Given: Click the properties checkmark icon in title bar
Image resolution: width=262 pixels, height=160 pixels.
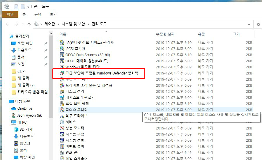Looking at the screenshot, I should (16, 6).
